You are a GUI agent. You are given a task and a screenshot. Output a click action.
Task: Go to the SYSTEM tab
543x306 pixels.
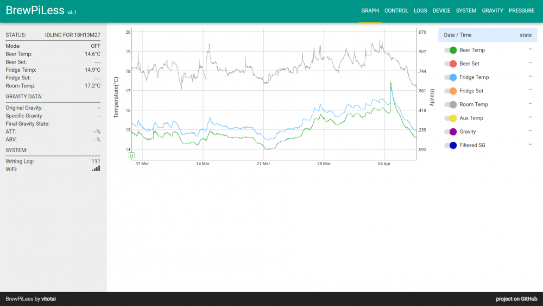tap(466, 11)
